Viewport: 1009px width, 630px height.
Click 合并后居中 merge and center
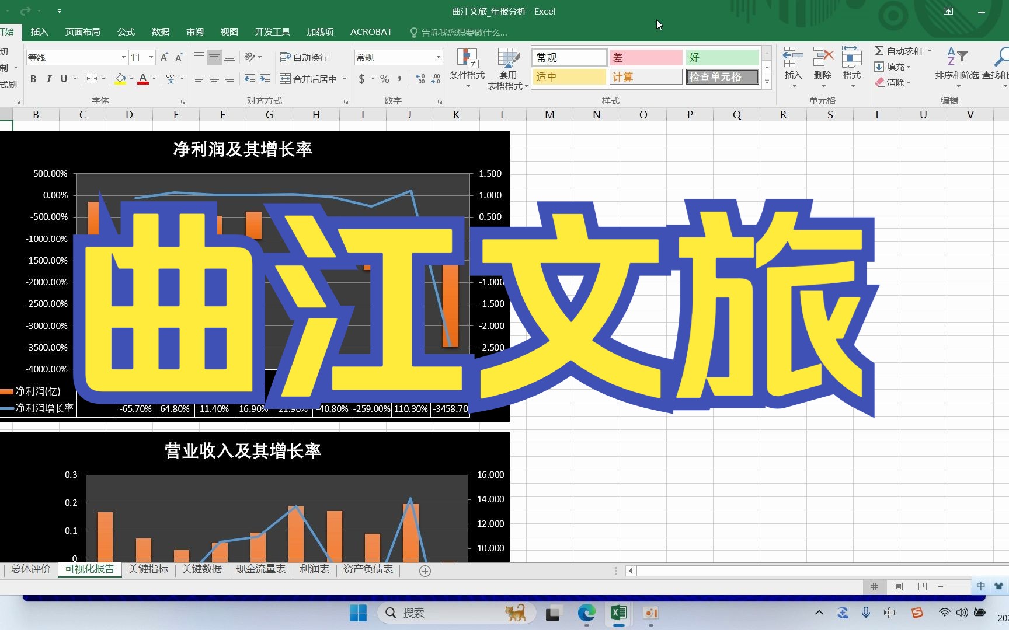(309, 79)
